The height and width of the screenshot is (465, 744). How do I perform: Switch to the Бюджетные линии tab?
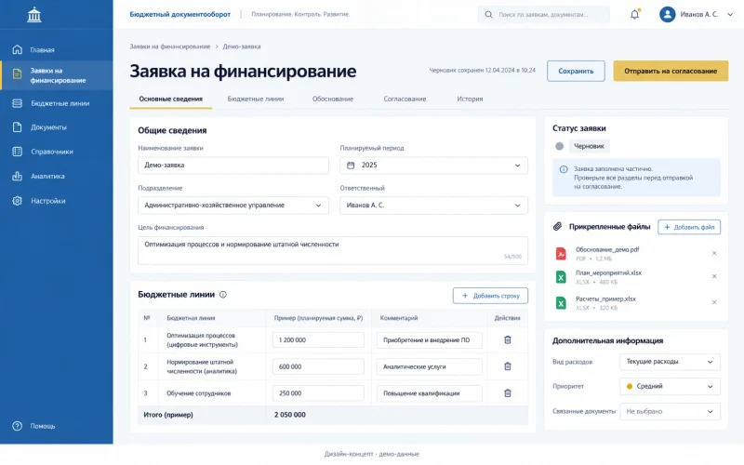[x=256, y=99]
